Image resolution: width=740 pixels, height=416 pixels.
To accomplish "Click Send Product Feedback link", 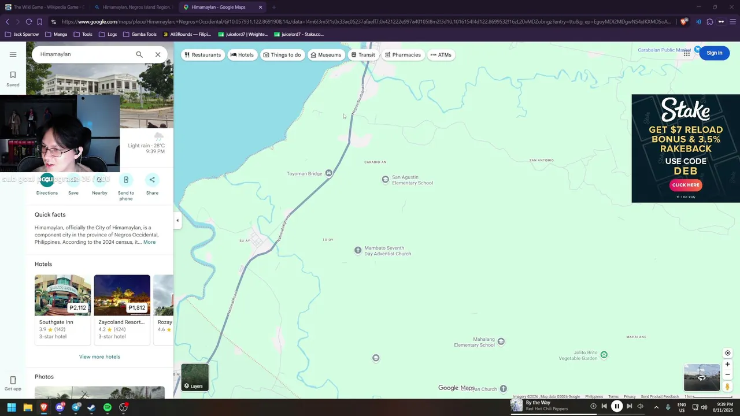I will [660, 397].
